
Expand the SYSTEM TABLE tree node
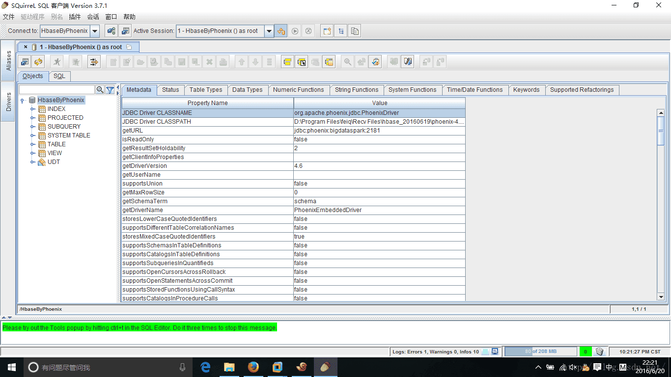click(33, 135)
